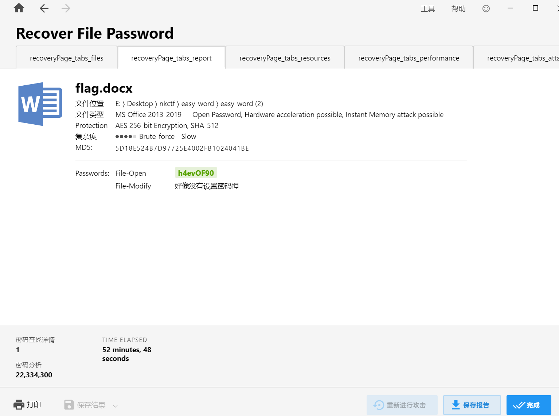559x416 pixels.
Task: Open the 工具 menu
Action: [428, 9]
